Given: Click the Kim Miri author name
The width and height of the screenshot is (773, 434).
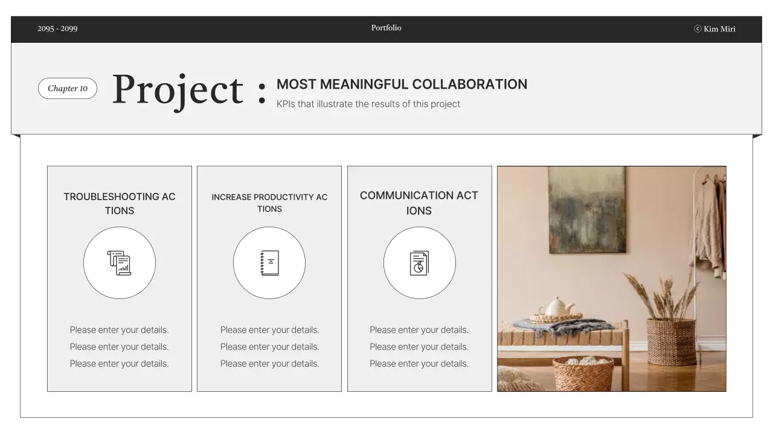Looking at the screenshot, I should tap(719, 29).
